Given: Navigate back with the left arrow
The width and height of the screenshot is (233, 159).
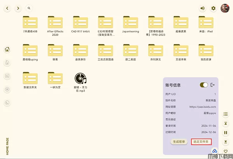Looking at the screenshot, I should pyautogui.click(x=7, y=8).
